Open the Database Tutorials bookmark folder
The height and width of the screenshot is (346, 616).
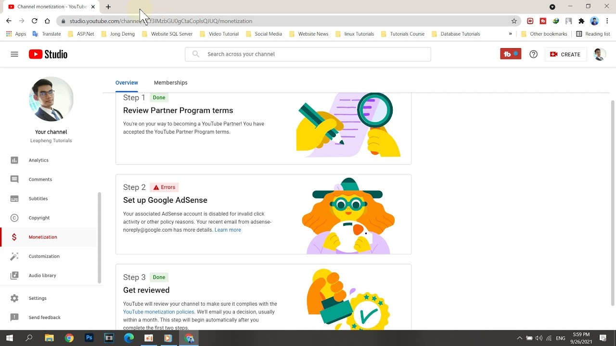456,34
